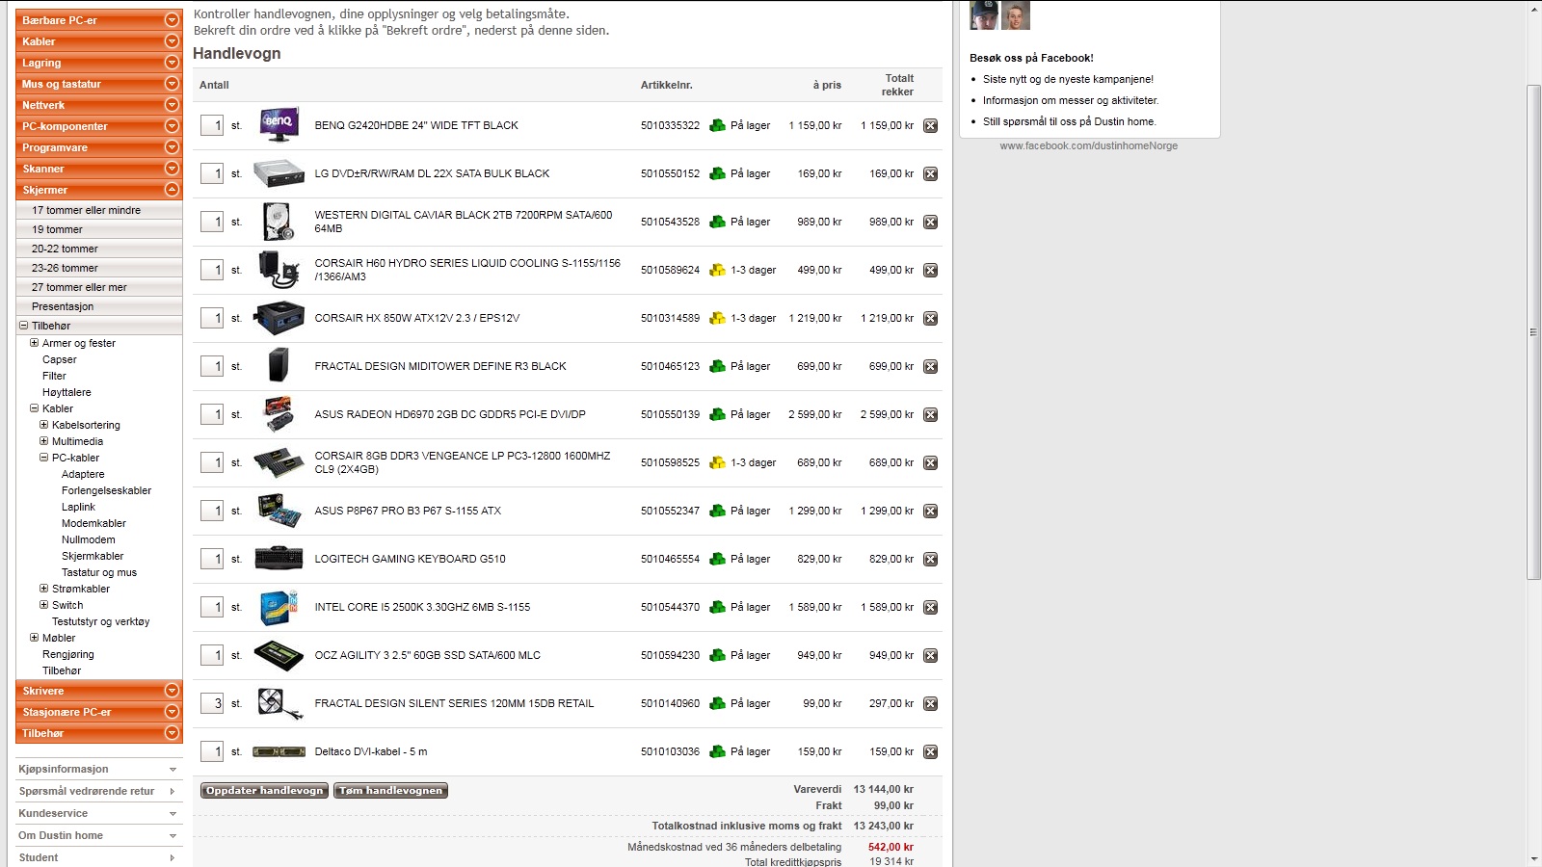Open the Forlengelseskabler subcategory
This screenshot has width=1542, height=867.
pos(106,490)
